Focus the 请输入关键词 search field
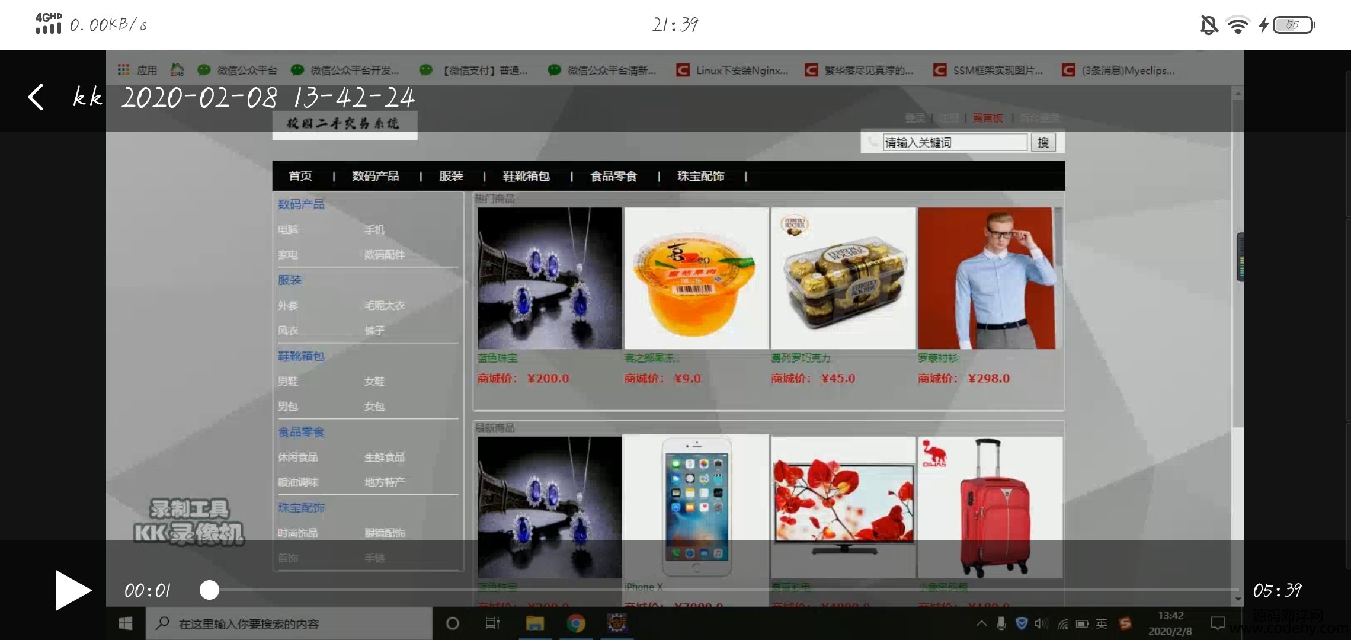This screenshot has width=1351, height=640. (955, 142)
